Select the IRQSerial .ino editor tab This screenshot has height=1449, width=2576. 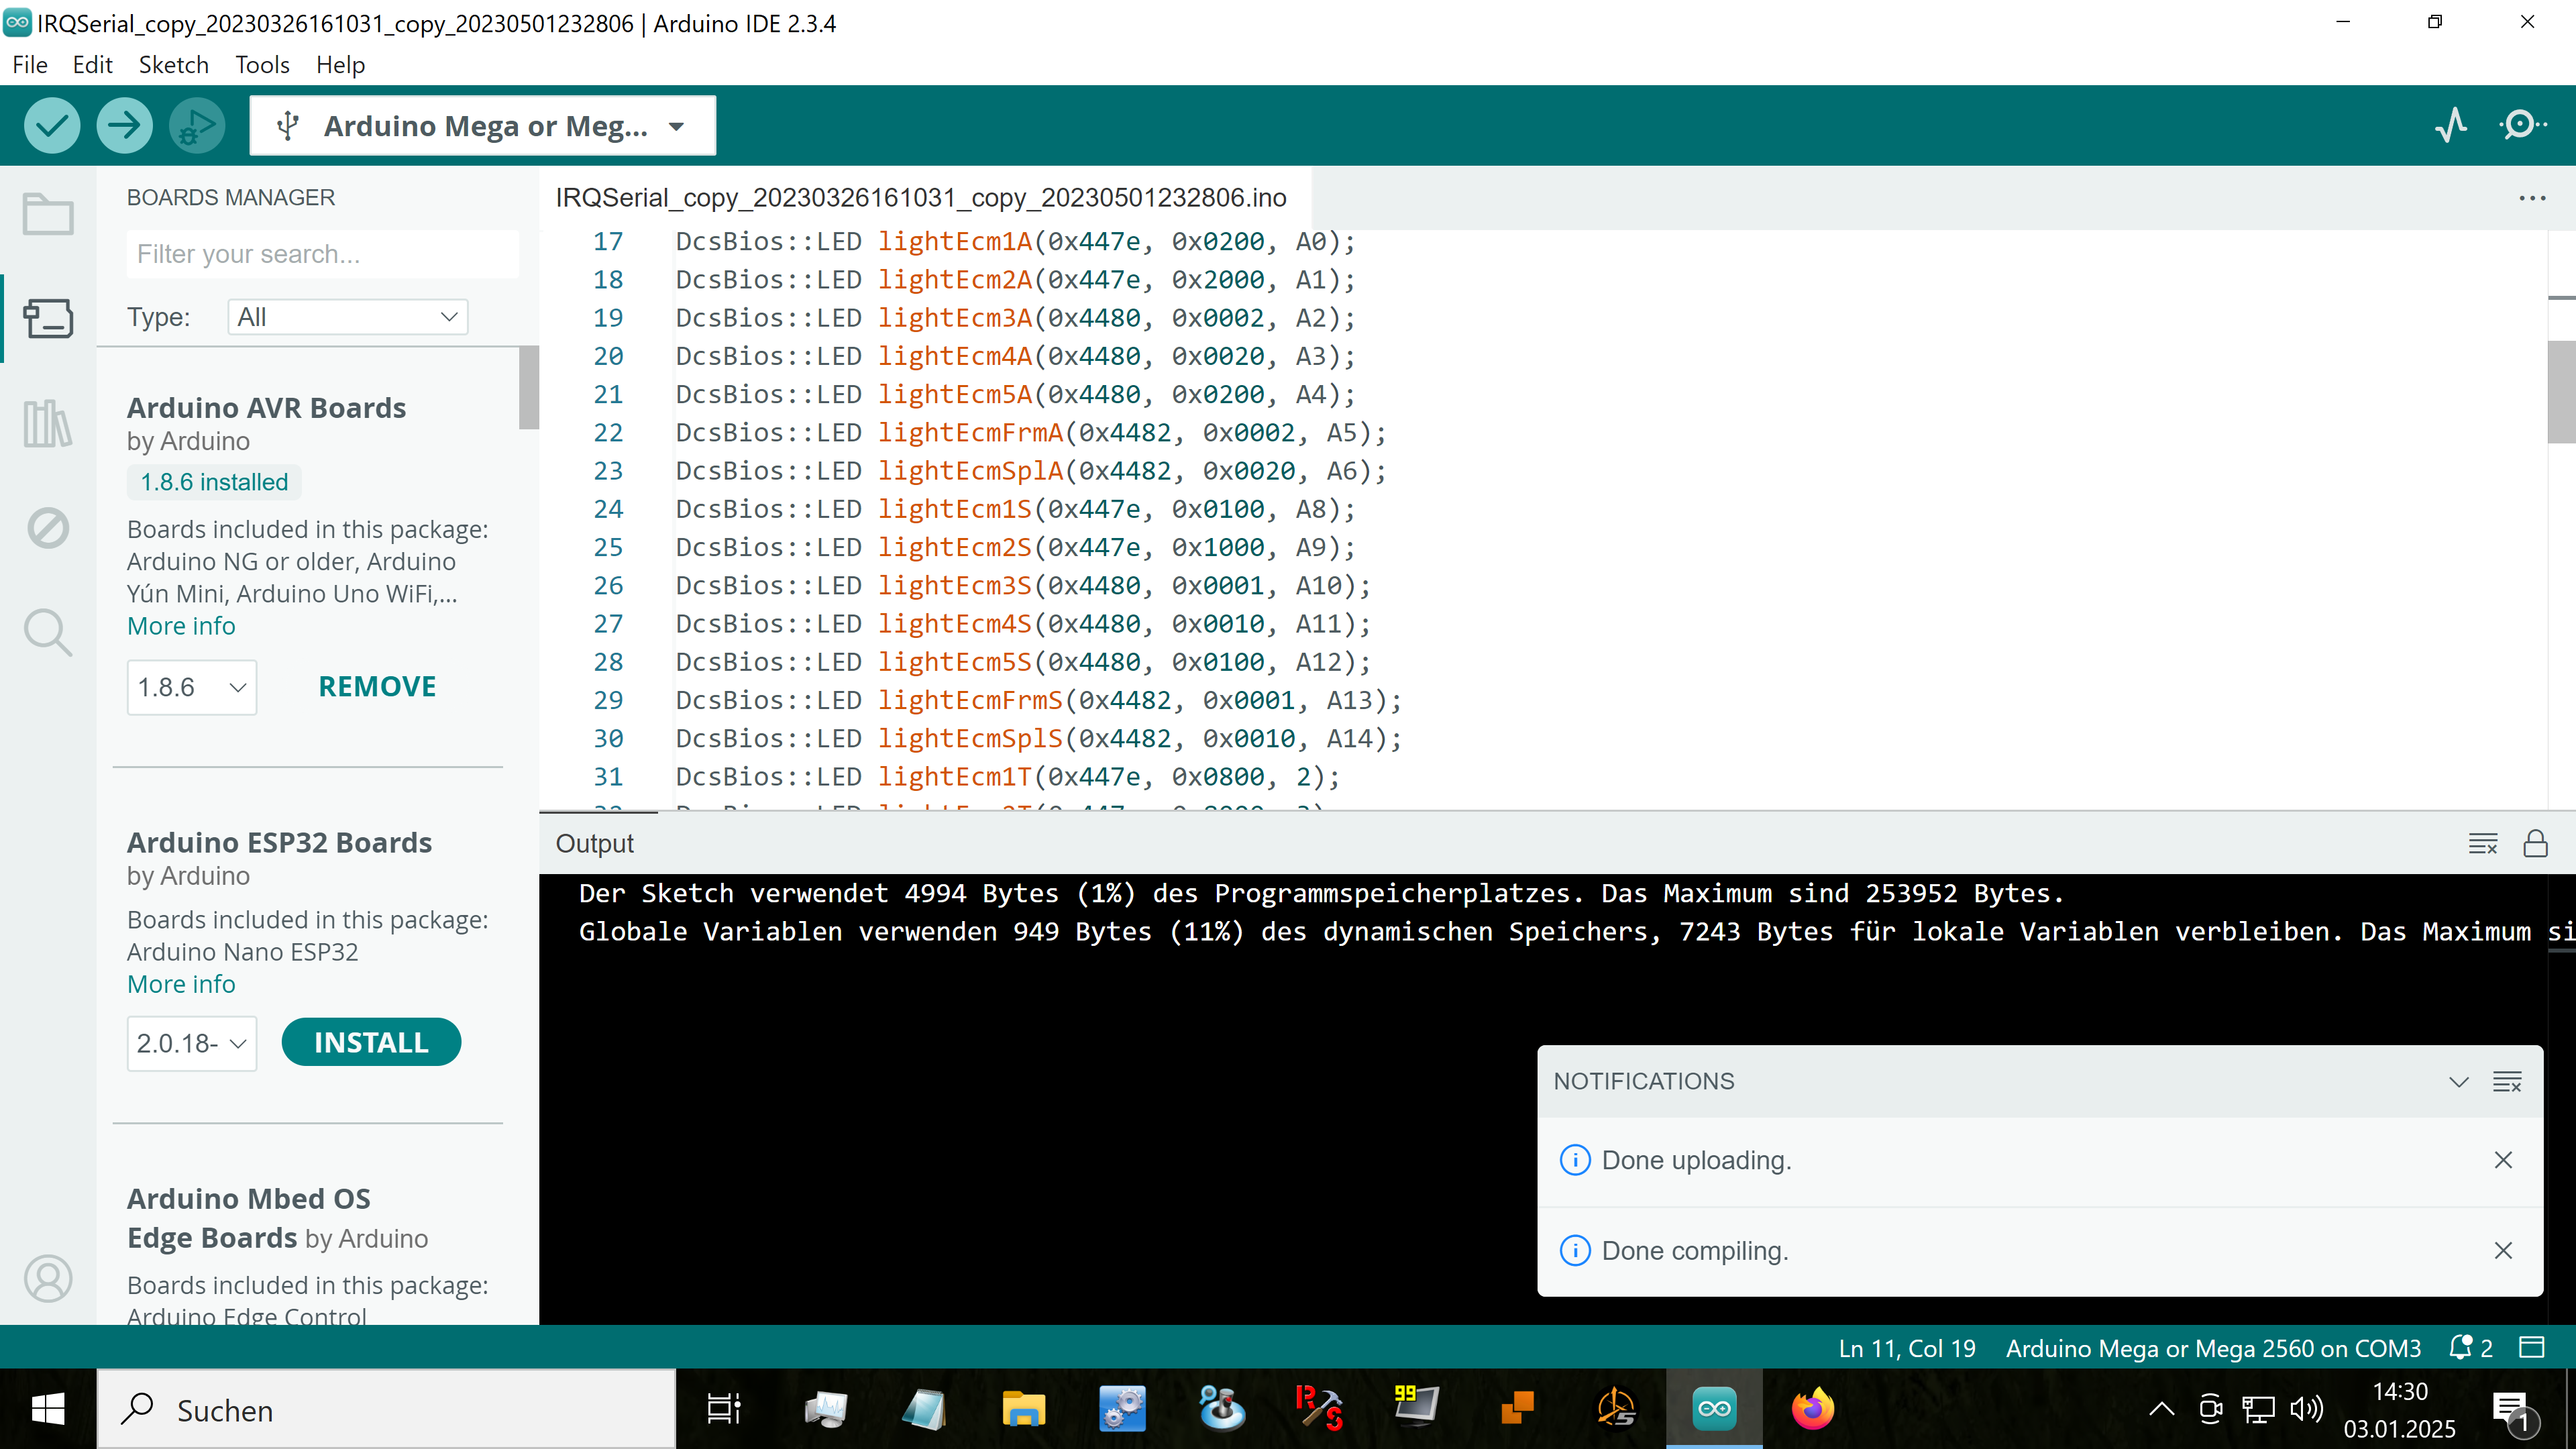tap(921, 198)
